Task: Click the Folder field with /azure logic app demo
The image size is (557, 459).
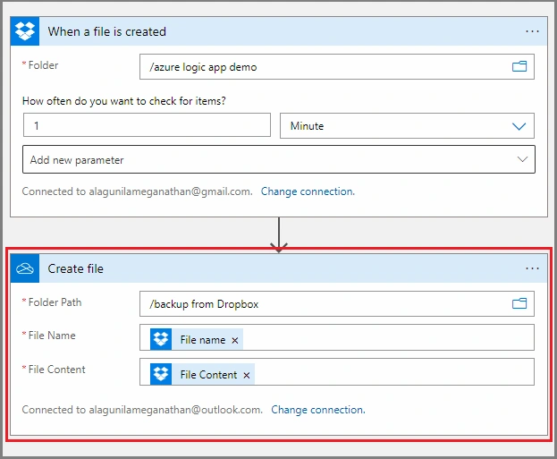Action: click(337, 67)
